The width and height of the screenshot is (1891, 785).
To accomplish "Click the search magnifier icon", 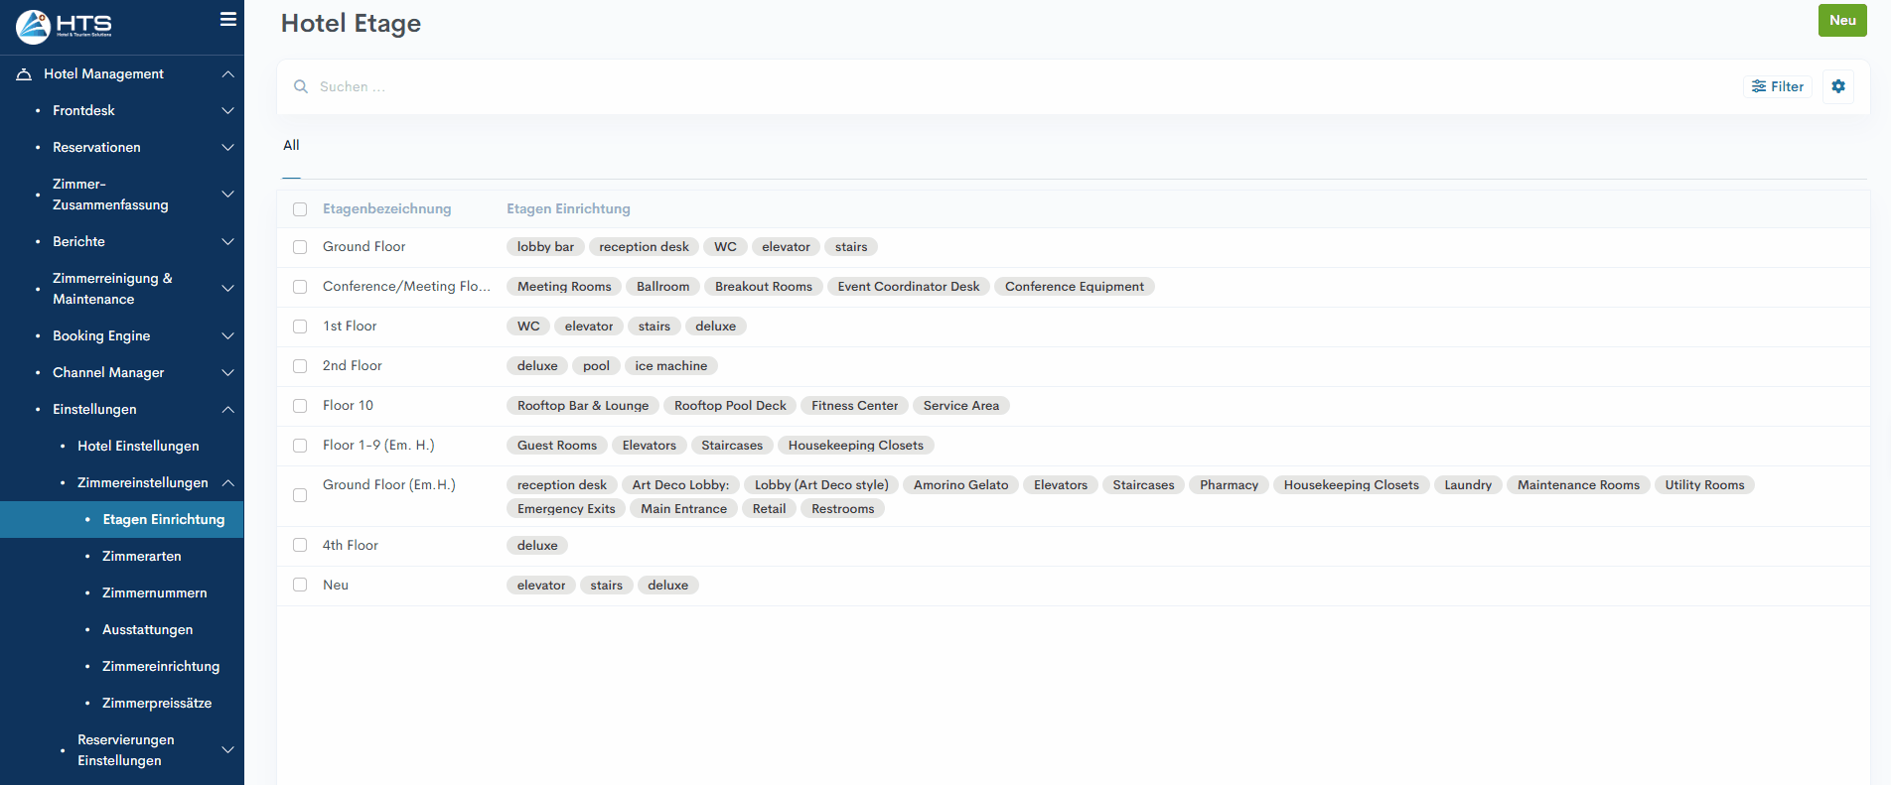I will (x=301, y=86).
